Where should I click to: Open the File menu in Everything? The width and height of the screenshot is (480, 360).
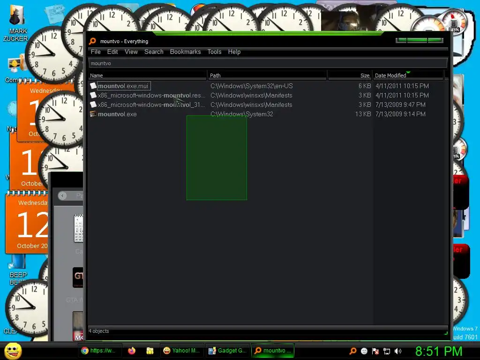pyautogui.click(x=96, y=52)
